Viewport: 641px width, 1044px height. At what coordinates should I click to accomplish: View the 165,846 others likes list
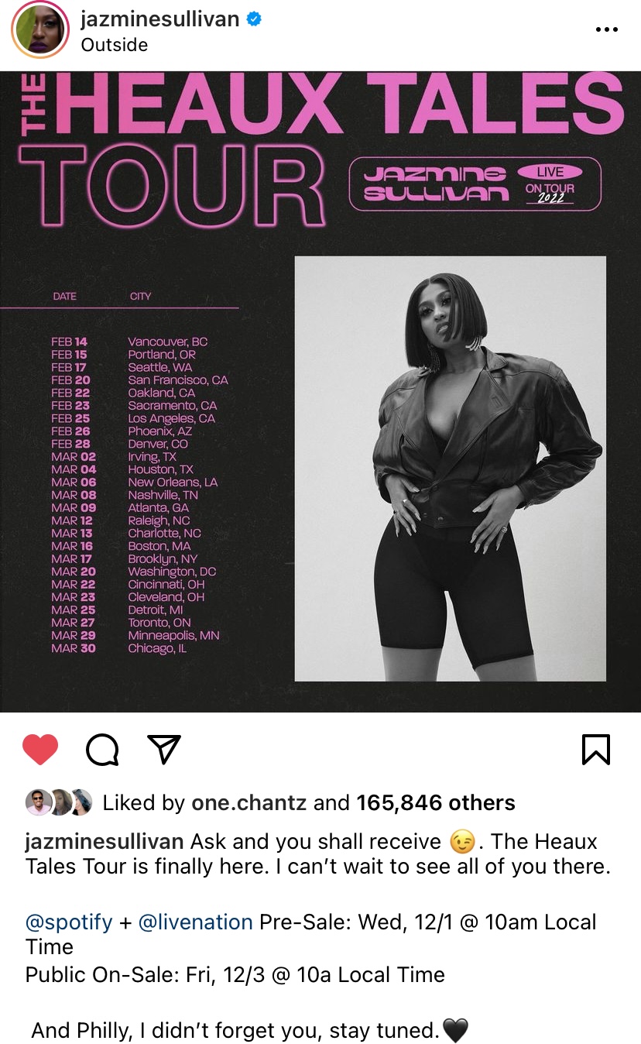436,803
